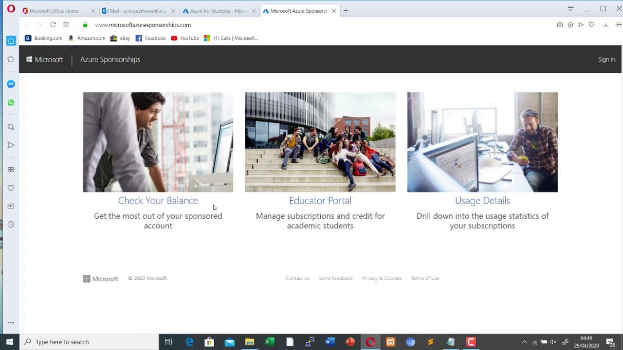The width and height of the screenshot is (623, 350).
Task: Reload the current page
Action: point(53,25)
